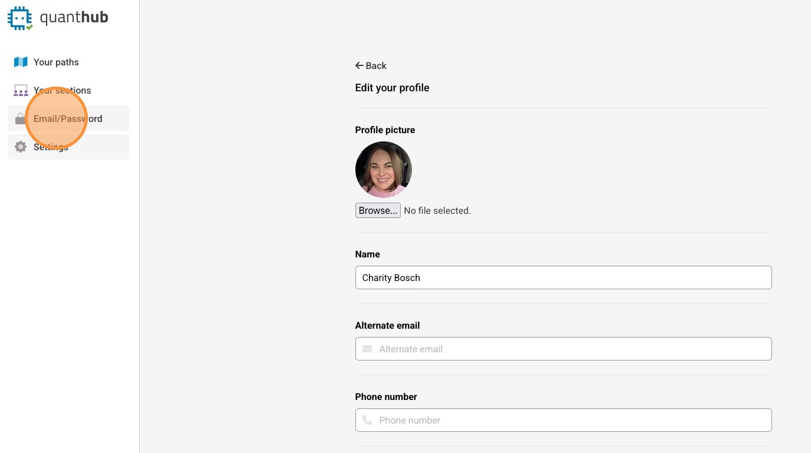The image size is (811, 453).
Task: Click the "No file selected." label
Action: (437, 210)
